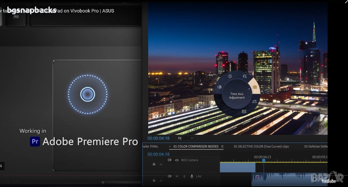
Task: Click the microphone voice-over icon on A1
Action: pyautogui.click(x=192, y=176)
